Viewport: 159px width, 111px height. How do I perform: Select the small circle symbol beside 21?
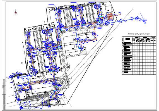coord(105,4)
